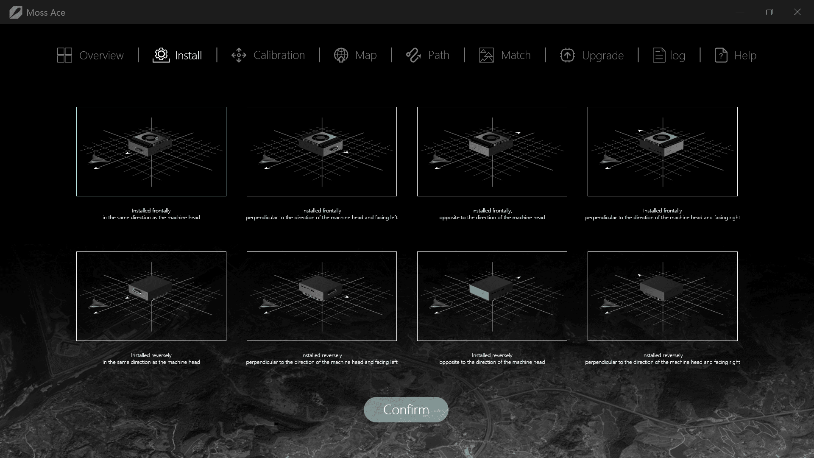
Task: Click the Moss Ace window title text
Action: (46, 13)
